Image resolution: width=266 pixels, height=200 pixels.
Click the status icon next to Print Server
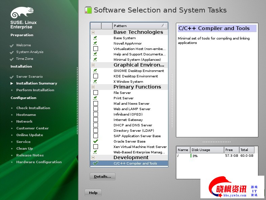tap(96, 98)
